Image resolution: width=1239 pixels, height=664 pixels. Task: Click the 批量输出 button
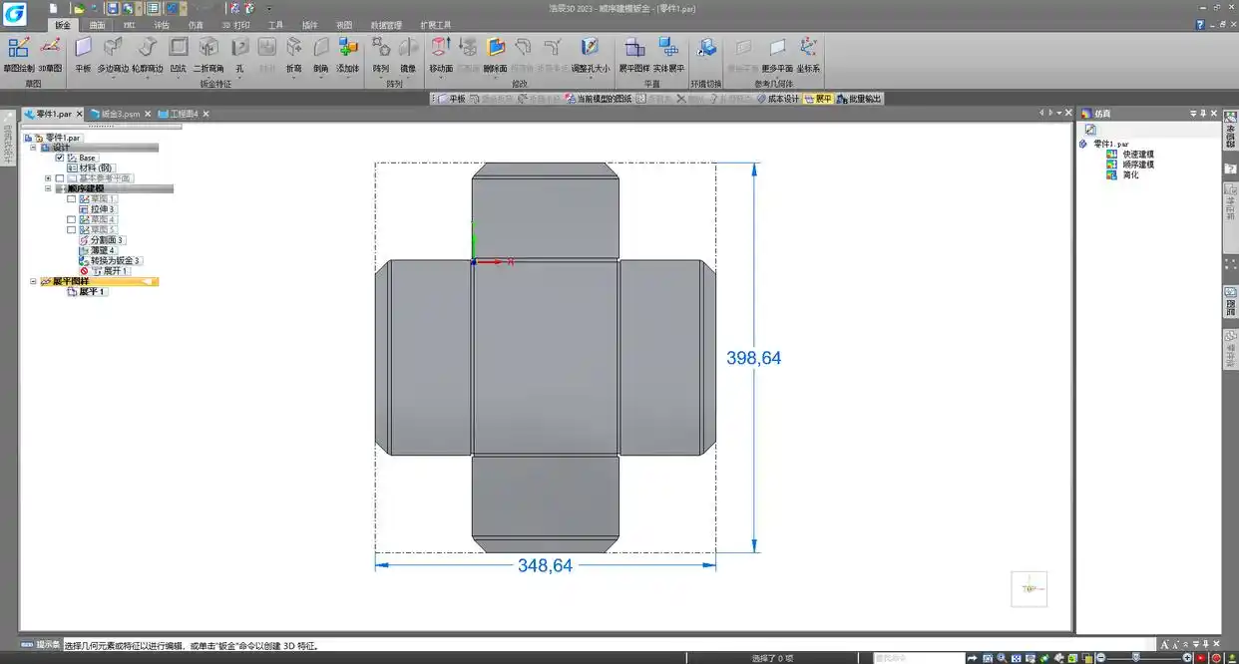click(859, 99)
